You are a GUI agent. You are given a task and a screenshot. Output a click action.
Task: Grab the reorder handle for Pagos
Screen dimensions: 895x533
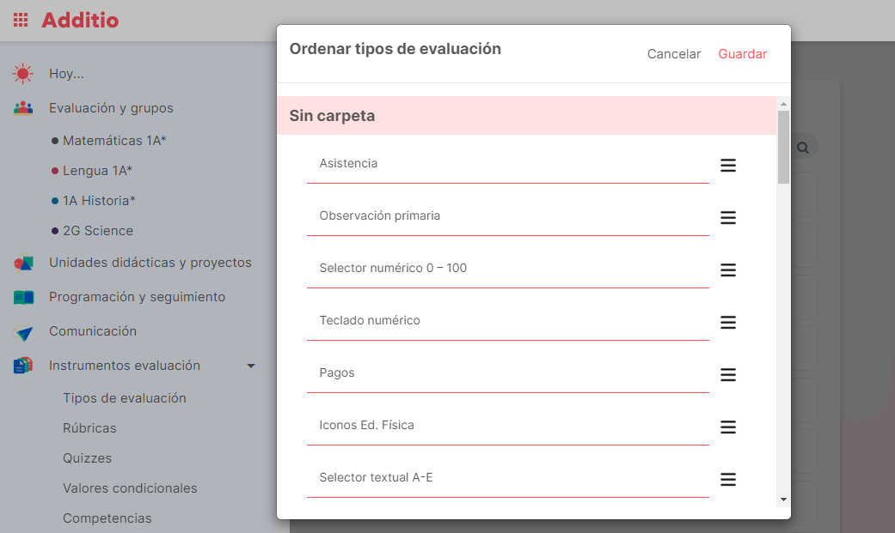point(727,375)
